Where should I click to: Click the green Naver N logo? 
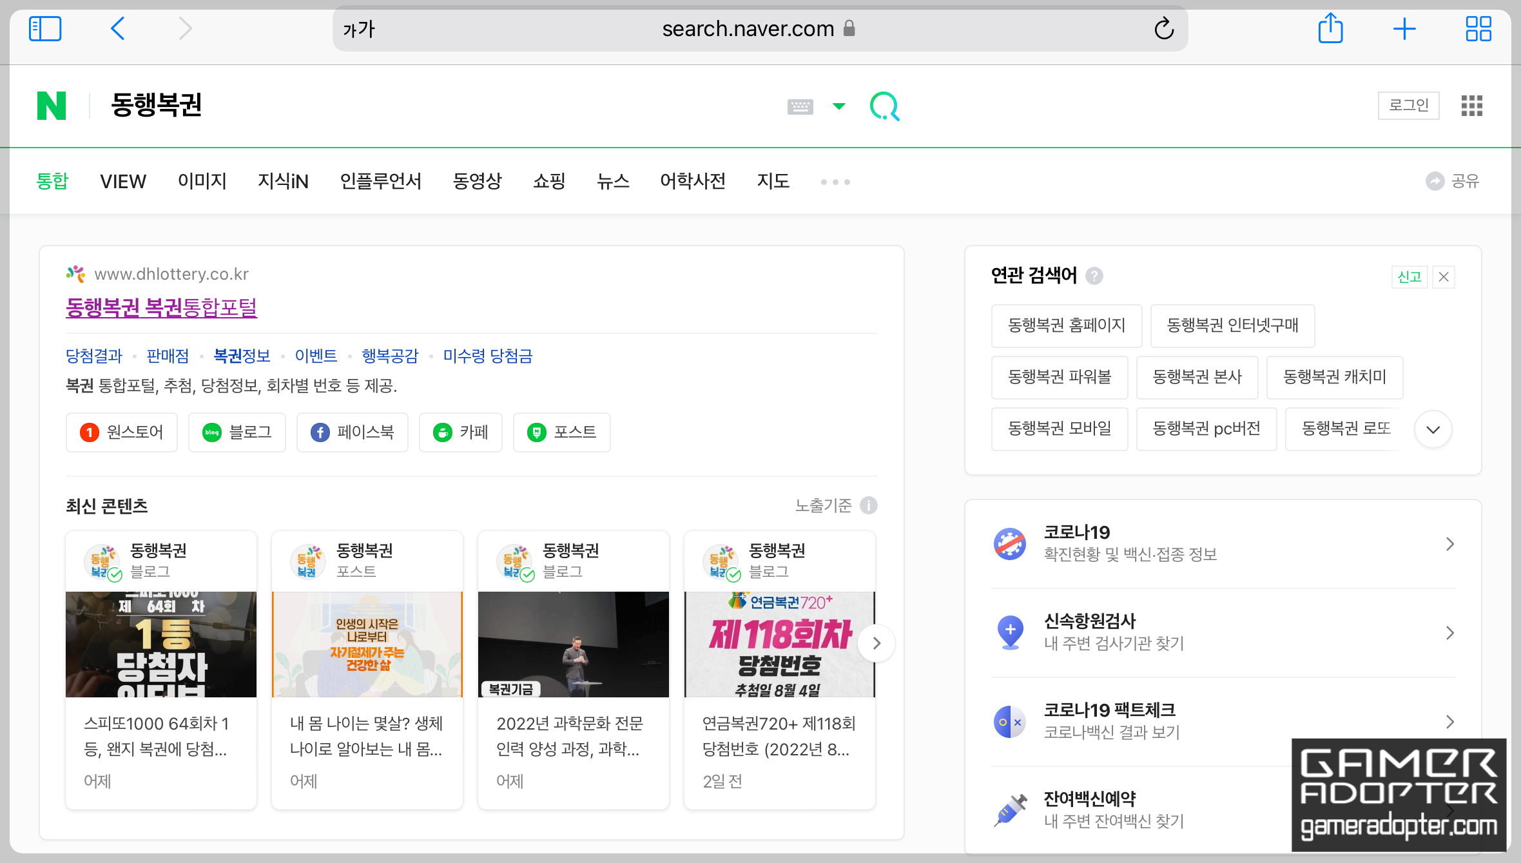[52, 106]
